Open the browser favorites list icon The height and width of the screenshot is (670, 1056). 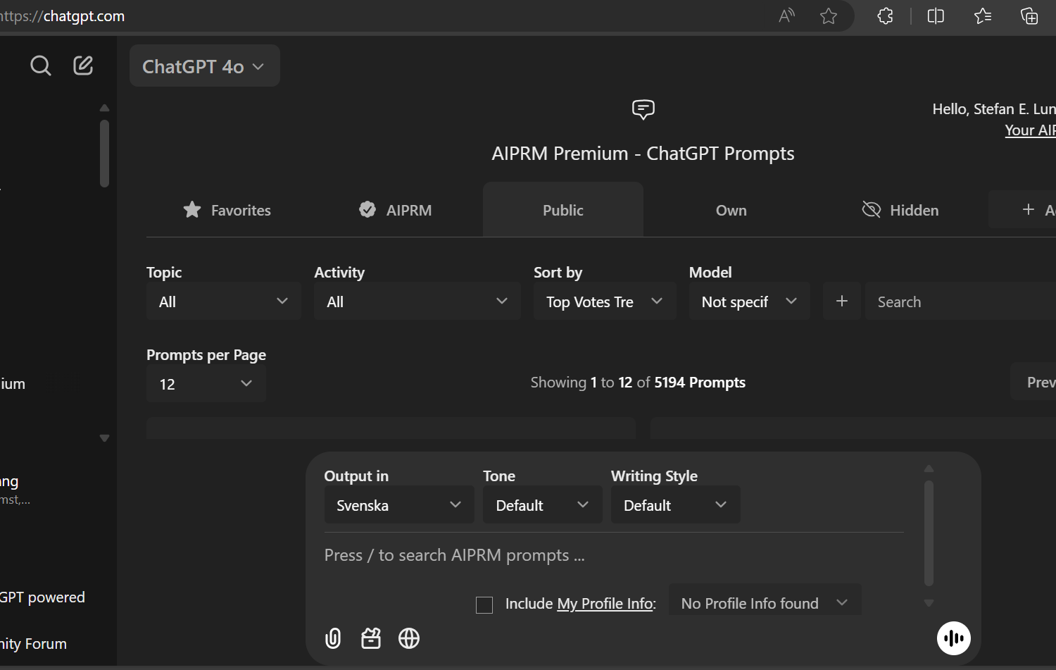pyautogui.click(x=983, y=15)
